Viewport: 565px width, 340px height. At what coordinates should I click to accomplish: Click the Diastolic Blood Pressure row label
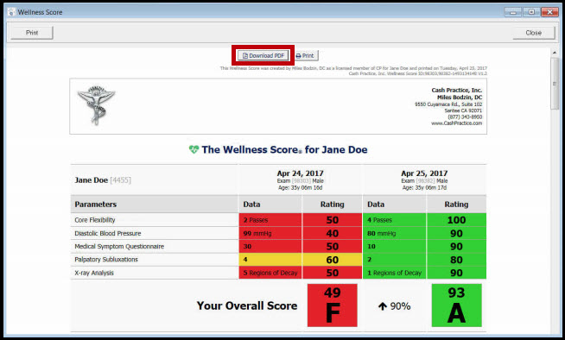point(108,233)
